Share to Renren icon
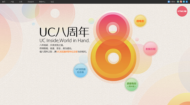 click(x=187, y=2)
